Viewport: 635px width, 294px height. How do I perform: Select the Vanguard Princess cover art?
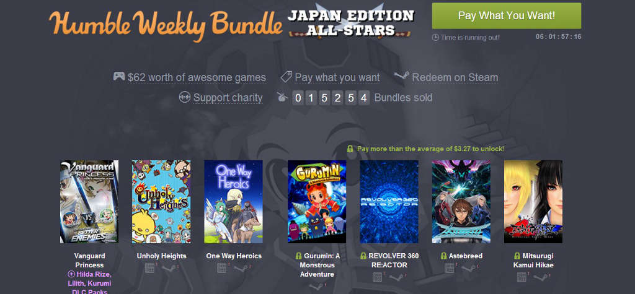pyautogui.click(x=89, y=202)
